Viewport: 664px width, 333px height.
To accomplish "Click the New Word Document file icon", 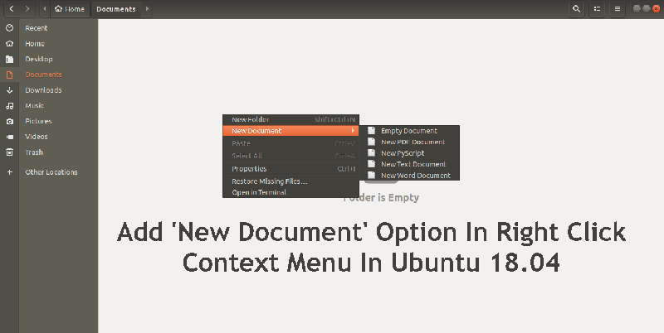I will [x=371, y=175].
